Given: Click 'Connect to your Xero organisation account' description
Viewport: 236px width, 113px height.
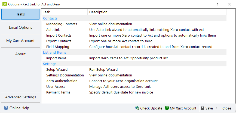Looking at the screenshot, I should pyautogui.click(x=123, y=81).
